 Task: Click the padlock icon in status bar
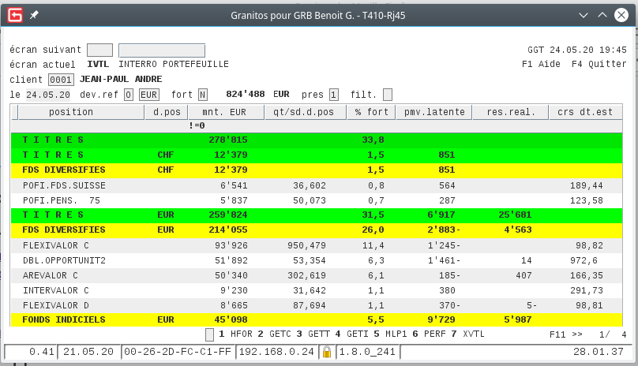(x=326, y=353)
